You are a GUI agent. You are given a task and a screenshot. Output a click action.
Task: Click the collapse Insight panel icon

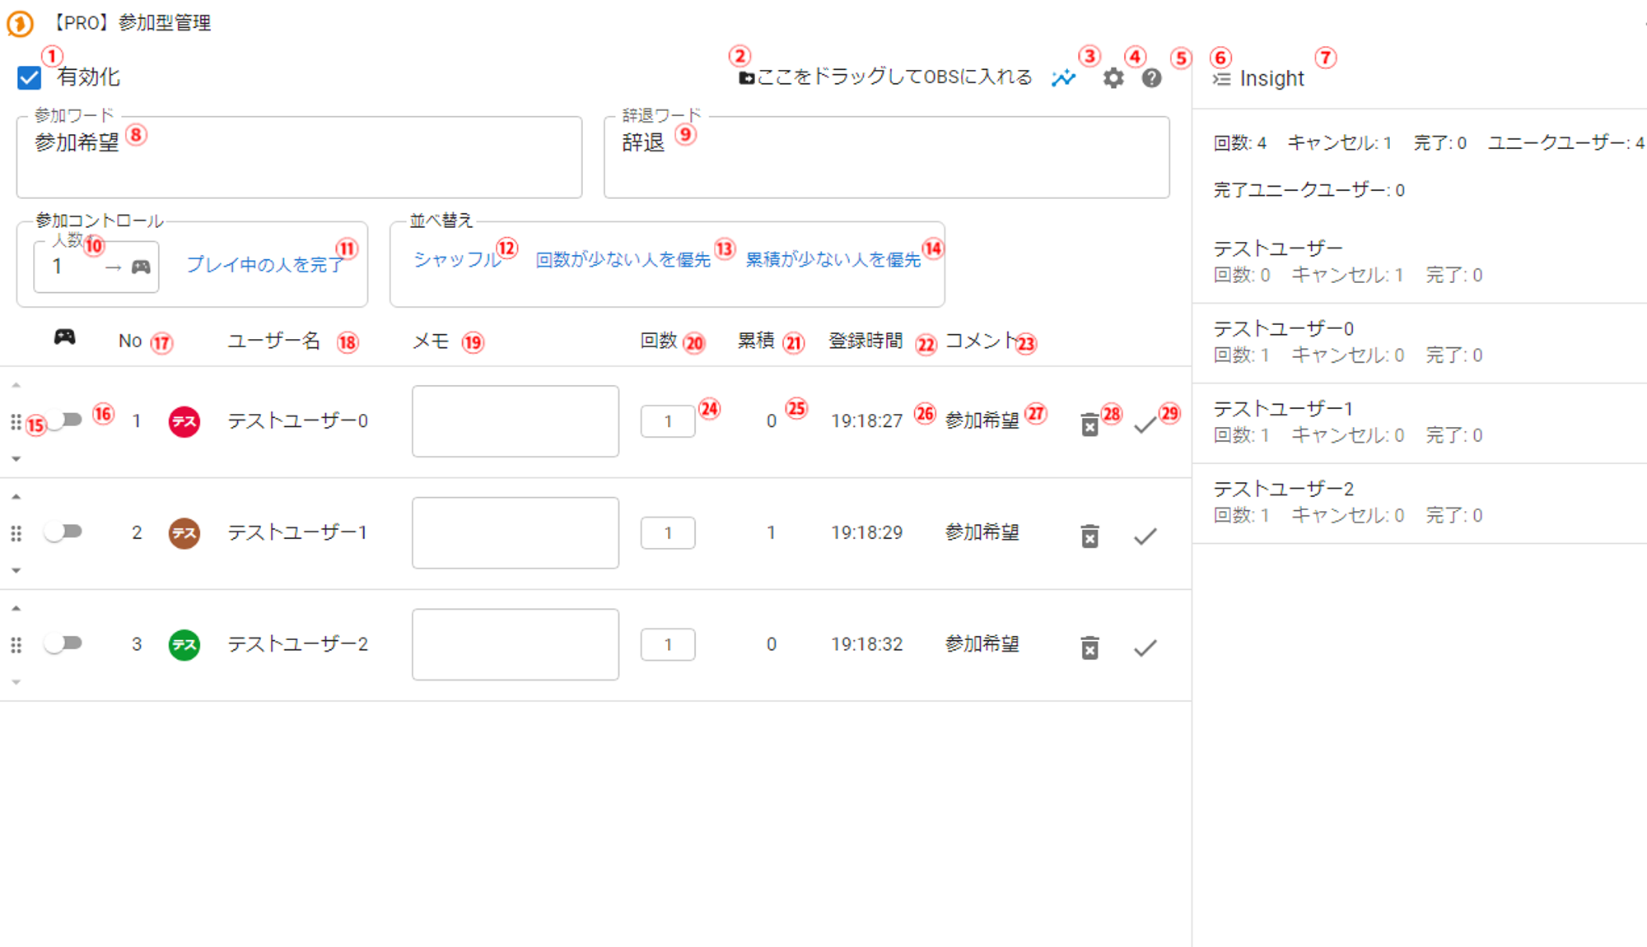tap(1221, 79)
